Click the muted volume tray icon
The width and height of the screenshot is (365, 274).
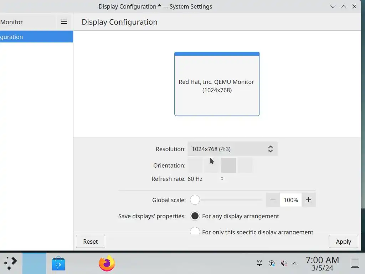click(283, 263)
